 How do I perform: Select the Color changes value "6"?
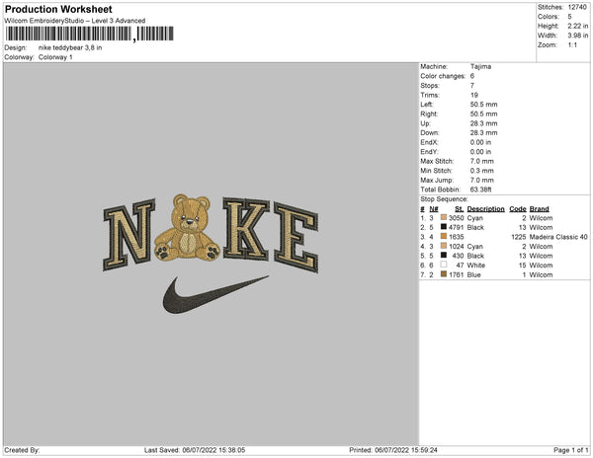coord(472,76)
